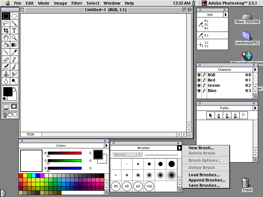Select the Rubber Stamp tool

(x=6, y=74)
